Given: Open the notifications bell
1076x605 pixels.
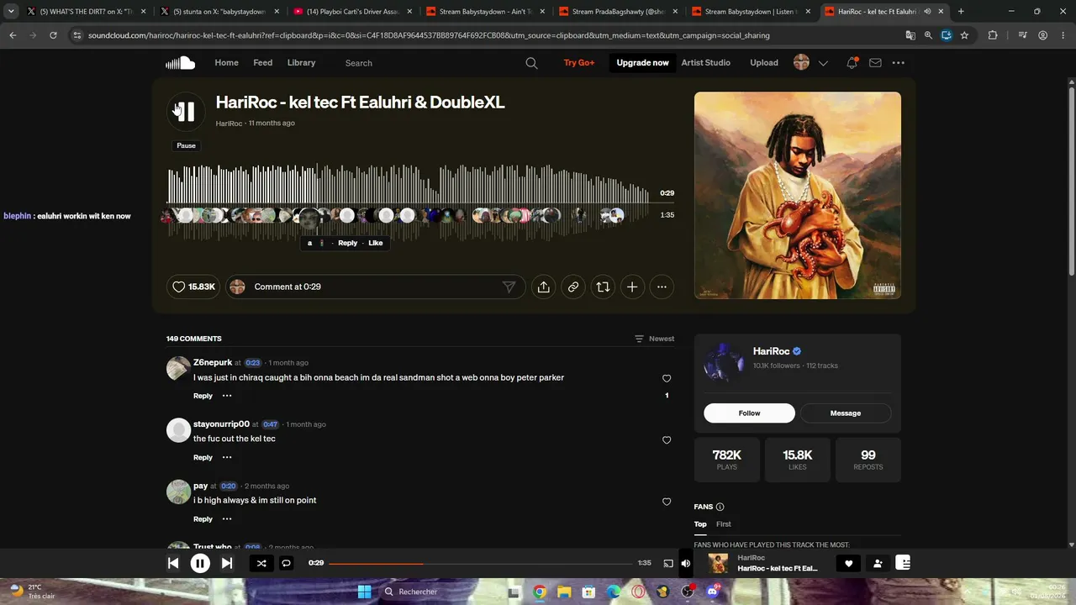Looking at the screenshot, I should click(852, 63).
